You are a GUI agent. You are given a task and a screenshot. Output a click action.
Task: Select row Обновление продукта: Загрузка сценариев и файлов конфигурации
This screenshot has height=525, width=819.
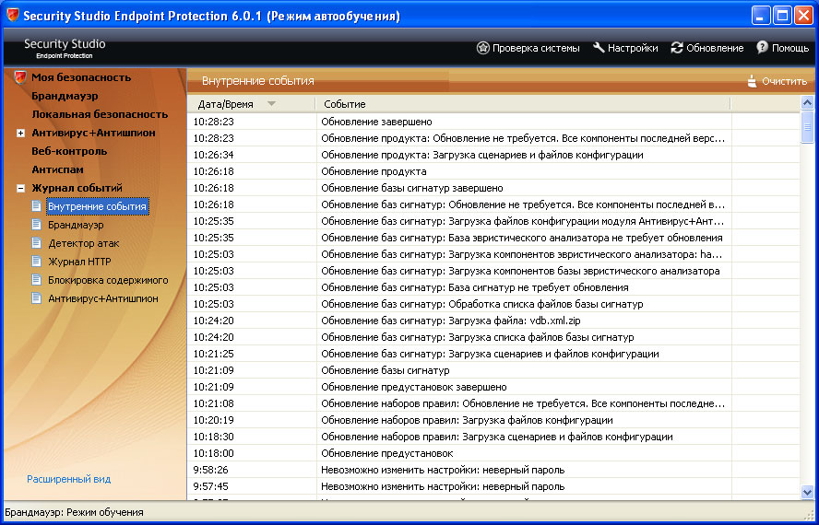[493, 155]
